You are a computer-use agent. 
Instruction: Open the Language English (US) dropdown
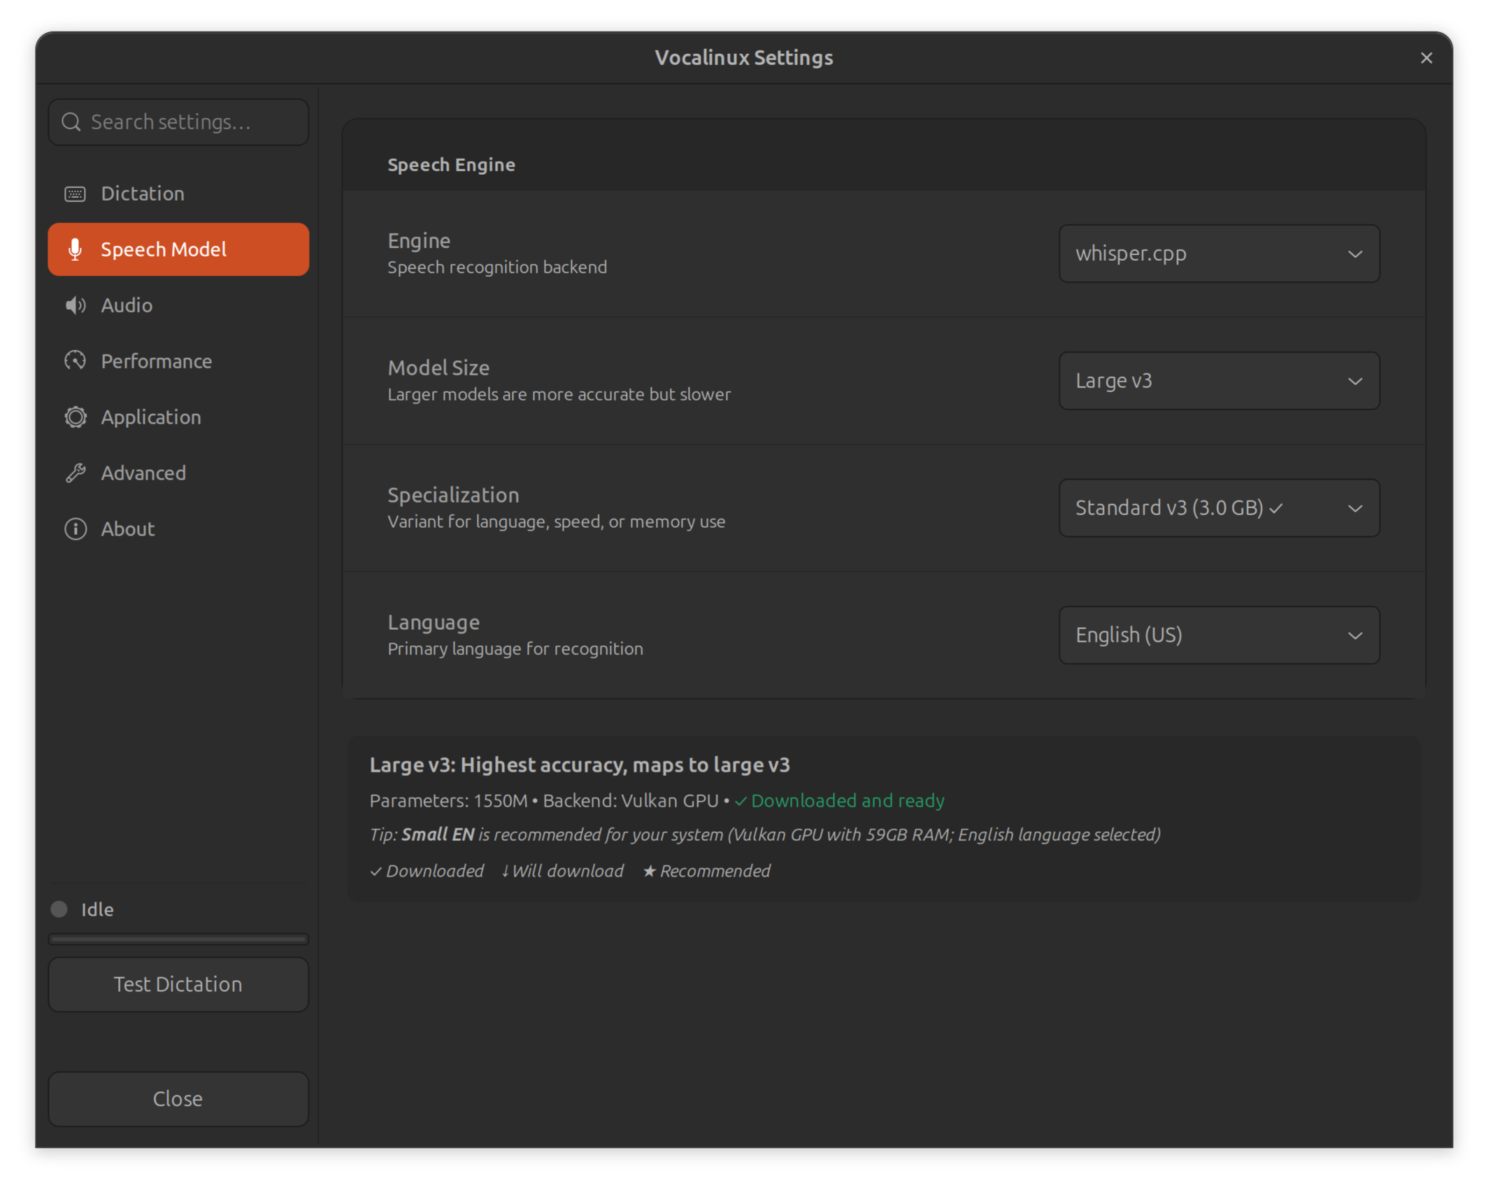point(1219,635)
